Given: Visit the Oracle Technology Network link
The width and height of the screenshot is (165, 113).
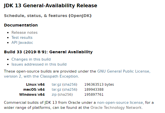Looking at the screenshot, I should [116, 108].
